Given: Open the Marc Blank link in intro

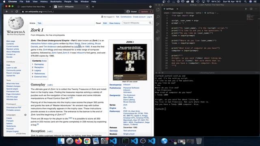Looking at the screenshot, I should pos(74,43).
